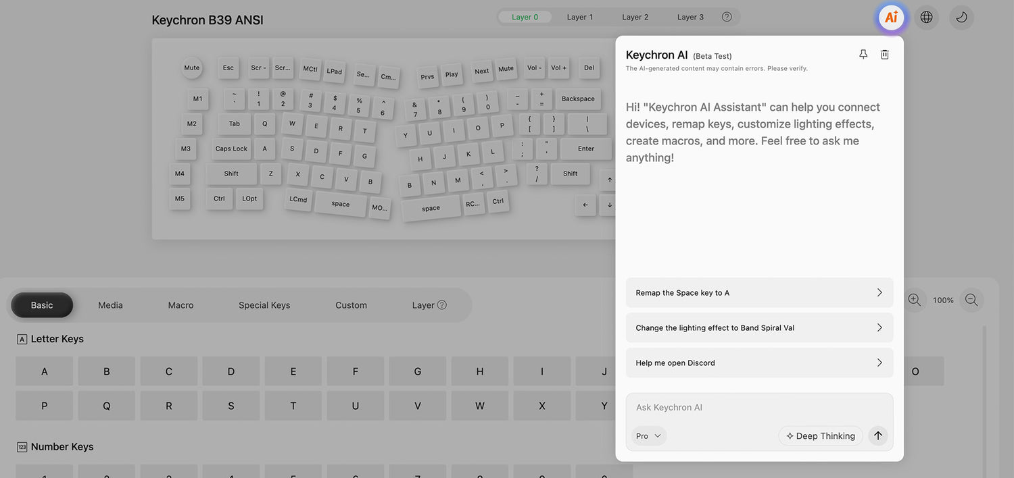Select the Next media key on keyboard
This screenshot has width=1014, height=478.
(x=481, y=72)
